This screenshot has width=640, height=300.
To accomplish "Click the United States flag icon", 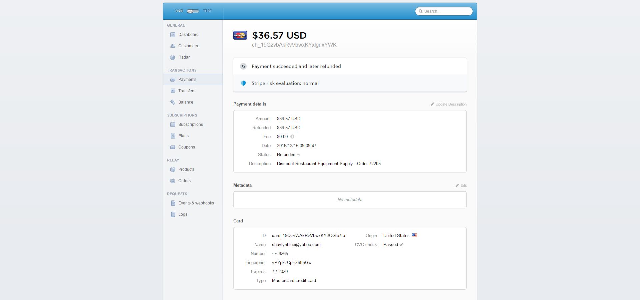I will pyautogui.click(x=414, y=235).
